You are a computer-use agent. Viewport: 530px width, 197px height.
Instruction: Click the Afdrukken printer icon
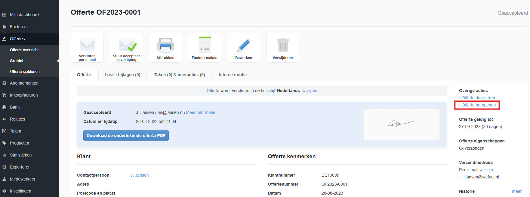[x=165, y=45]
